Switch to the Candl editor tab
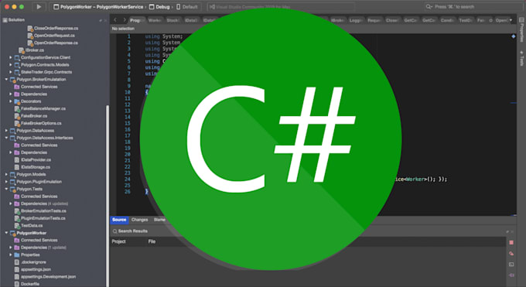The width and height of the screenshot is (526, 287). click(447, 20)
